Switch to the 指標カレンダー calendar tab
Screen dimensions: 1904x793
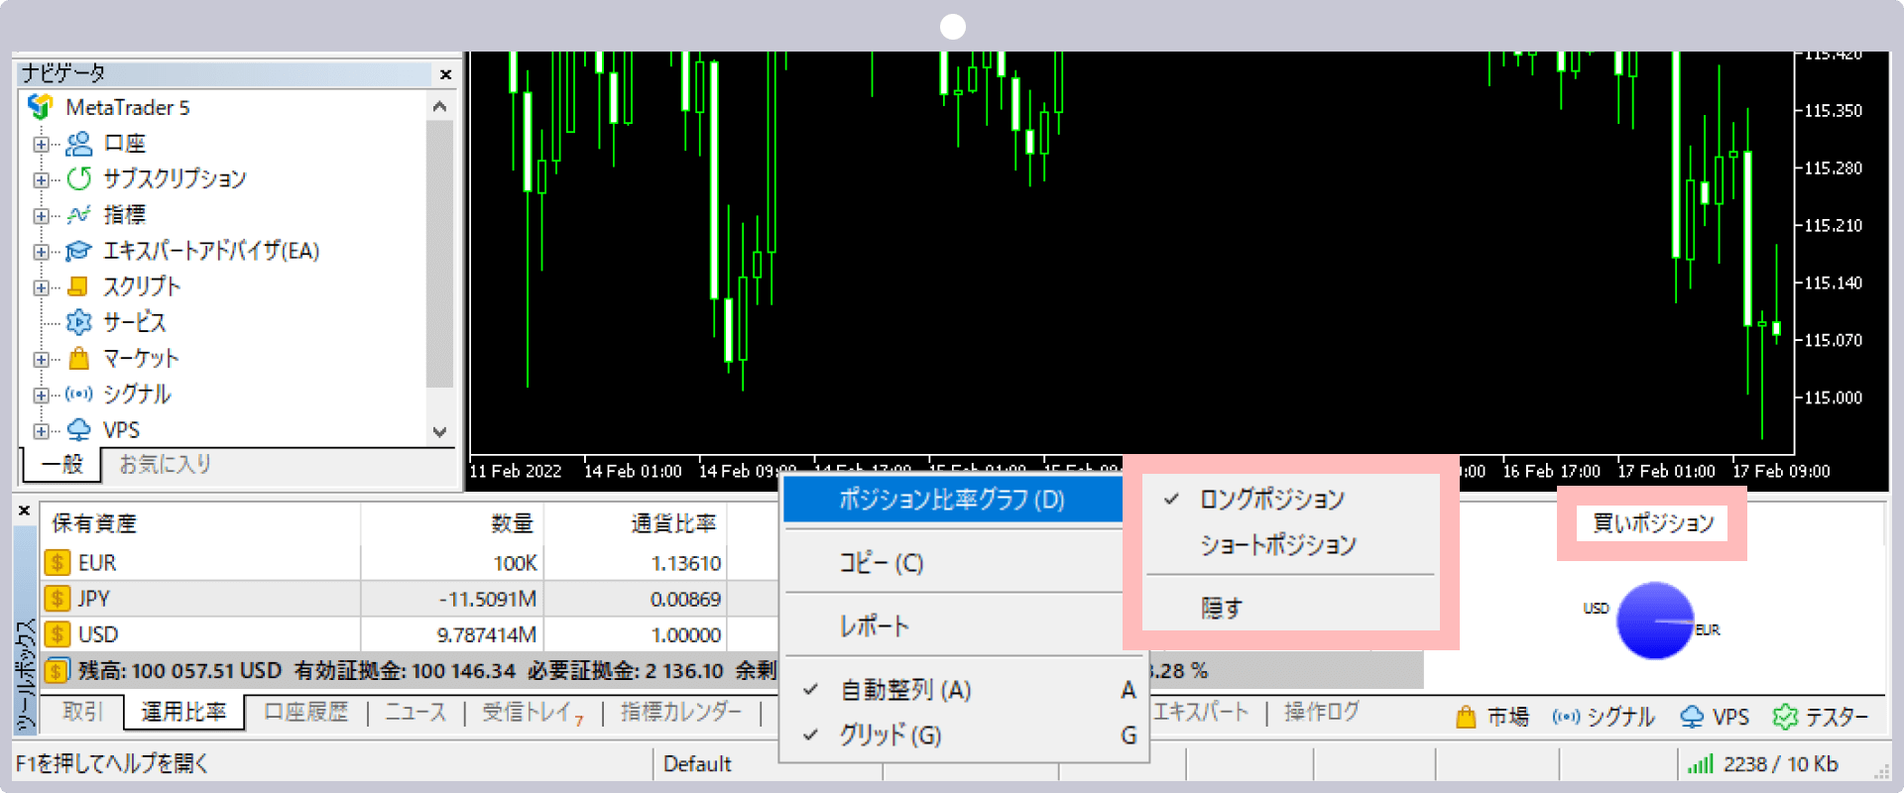681,712
